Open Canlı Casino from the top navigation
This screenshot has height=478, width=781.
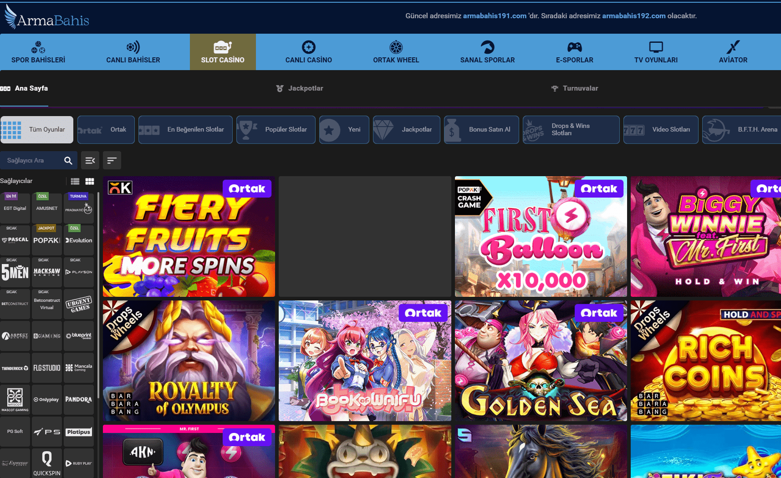tap(308, 52)
